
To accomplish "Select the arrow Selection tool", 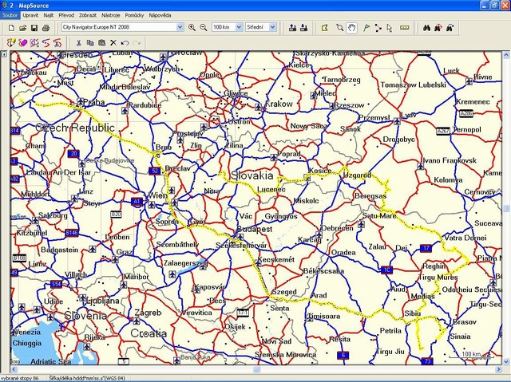I will click(390, 28).
